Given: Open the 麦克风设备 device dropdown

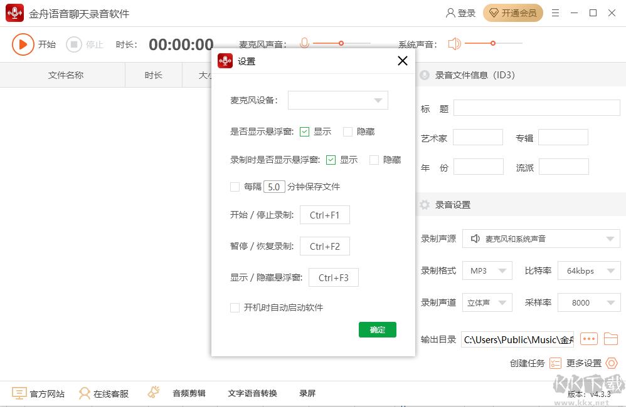Looking at the screenshot, I should (x=378, y=100).
